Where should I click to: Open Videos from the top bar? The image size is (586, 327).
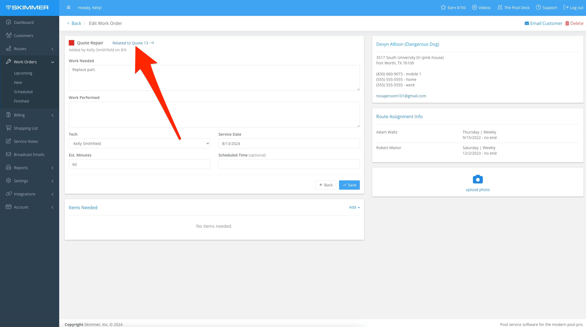pyautogui.click(x=481, y=8)
